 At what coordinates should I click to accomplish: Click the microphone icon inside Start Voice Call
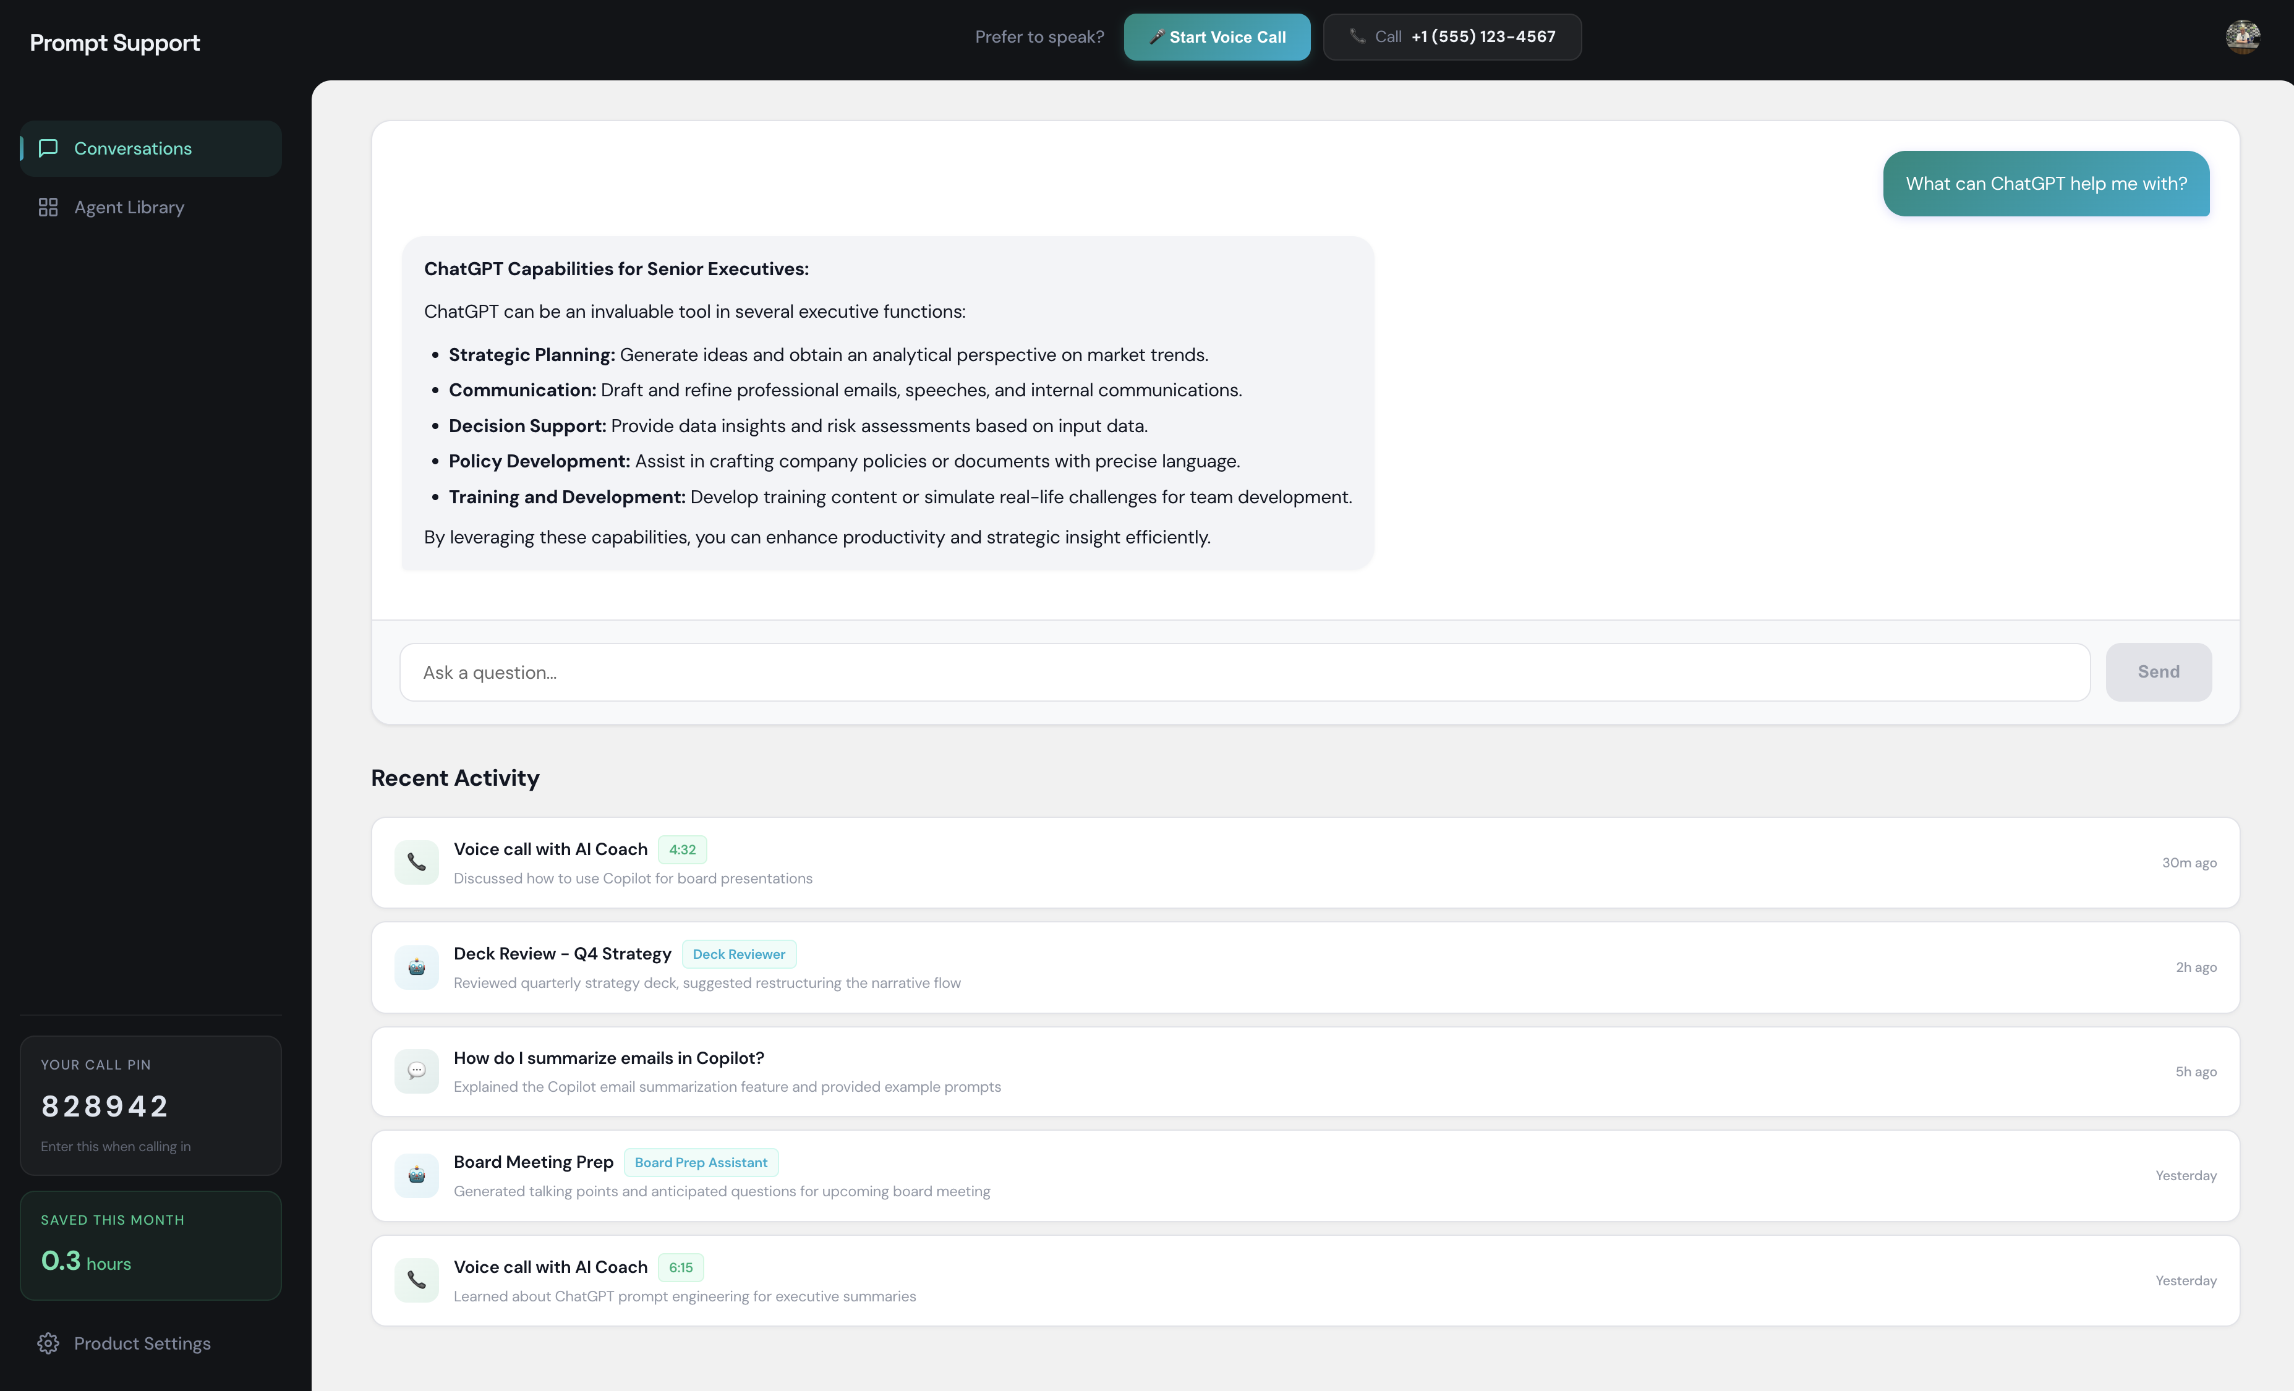(x=1158, y=37)
